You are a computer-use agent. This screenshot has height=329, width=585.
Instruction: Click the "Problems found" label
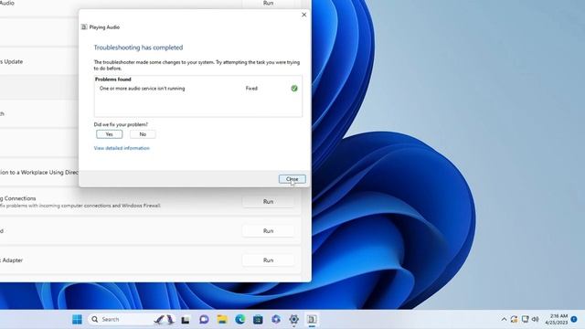pyautogui.click(x=113, y=80)
